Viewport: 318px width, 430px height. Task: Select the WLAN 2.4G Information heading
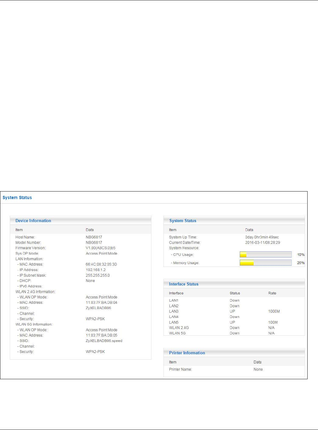point(35,292)
